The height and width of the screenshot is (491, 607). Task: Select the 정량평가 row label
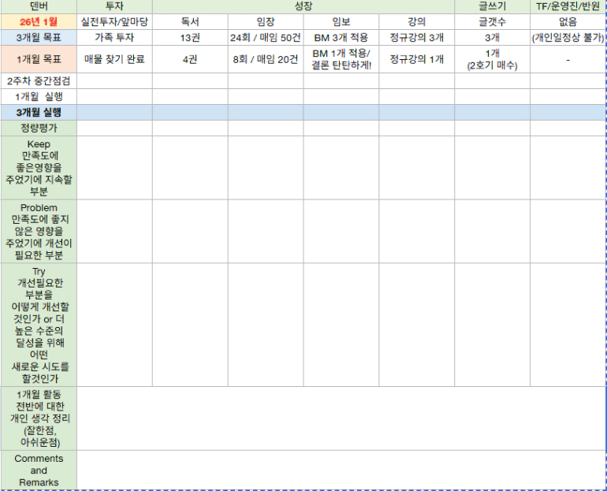coord(39,128)
